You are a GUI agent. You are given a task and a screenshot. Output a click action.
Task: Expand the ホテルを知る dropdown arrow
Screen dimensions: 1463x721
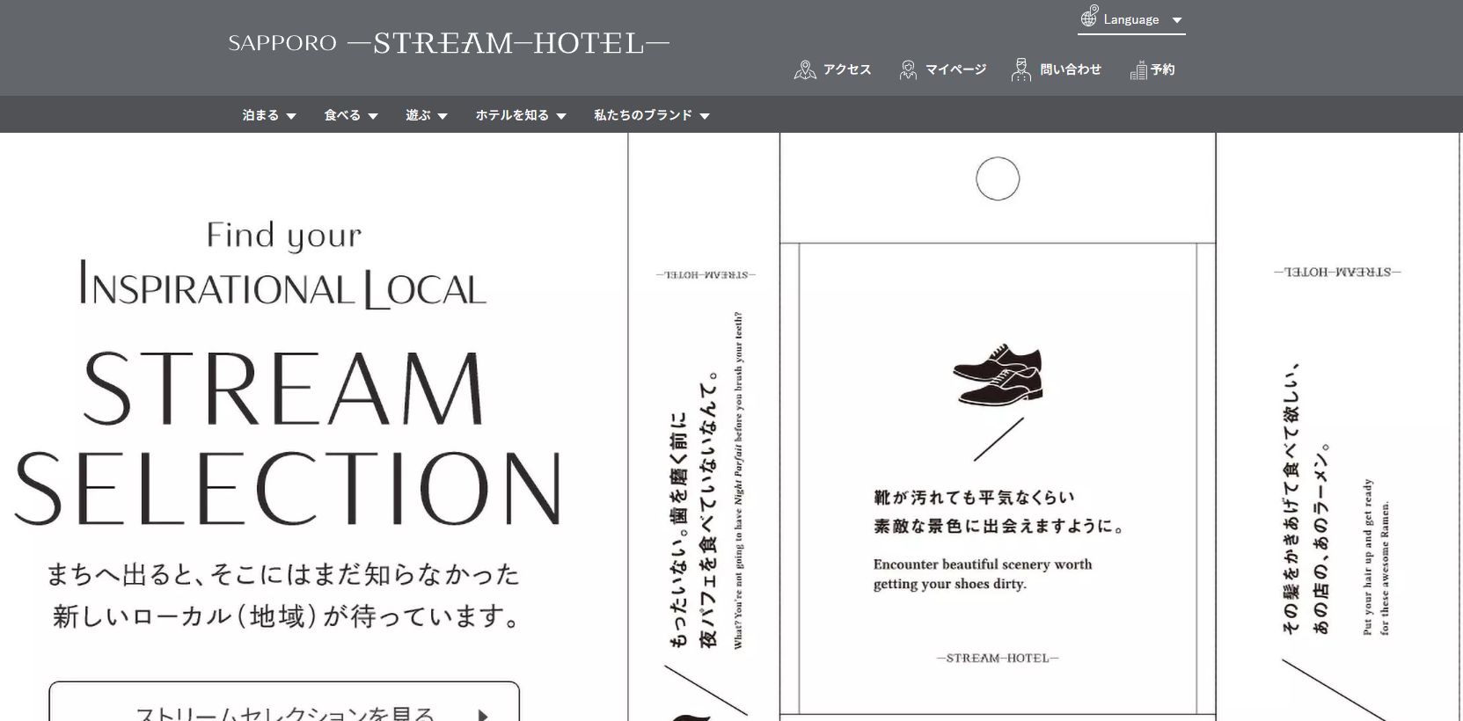coord(561,116)
